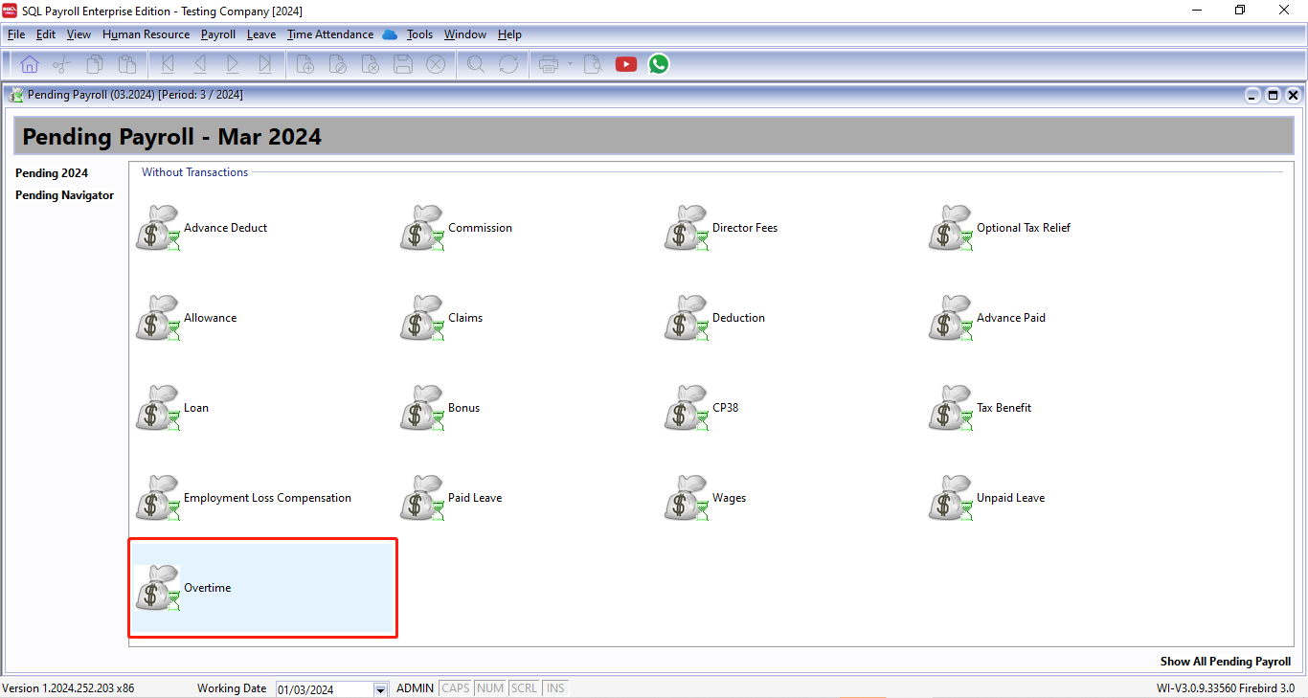
Task: Click the Working Date input field
Action: coord(324,689)
